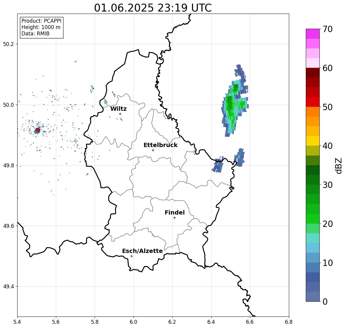Click the dBZ colorbar label
Screen dimensions: 346x328
pyautogui.click(x=338, y=166)
